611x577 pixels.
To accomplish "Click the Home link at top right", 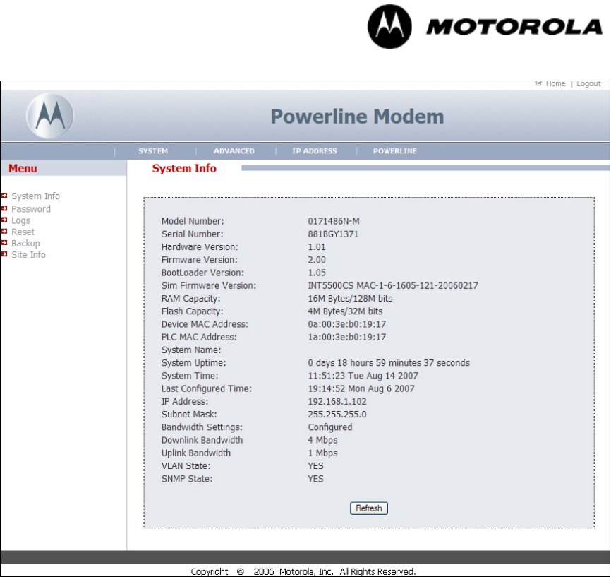I will pos(555,83).
